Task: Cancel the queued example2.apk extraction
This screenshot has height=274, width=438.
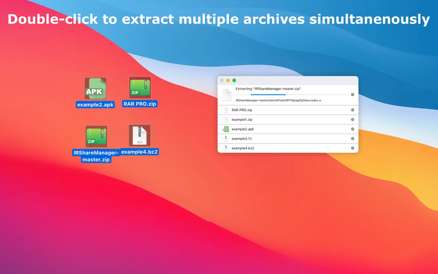Action: click(x=353, y=129)
